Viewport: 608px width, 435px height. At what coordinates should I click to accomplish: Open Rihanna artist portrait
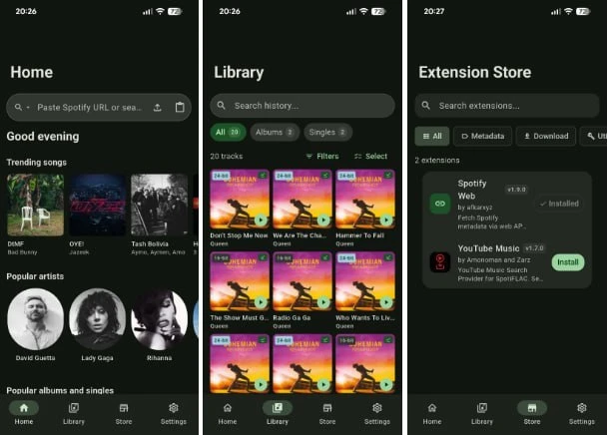(160, 319)
